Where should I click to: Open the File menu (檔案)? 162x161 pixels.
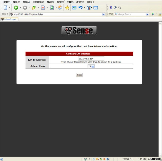[x=7, y=2]
